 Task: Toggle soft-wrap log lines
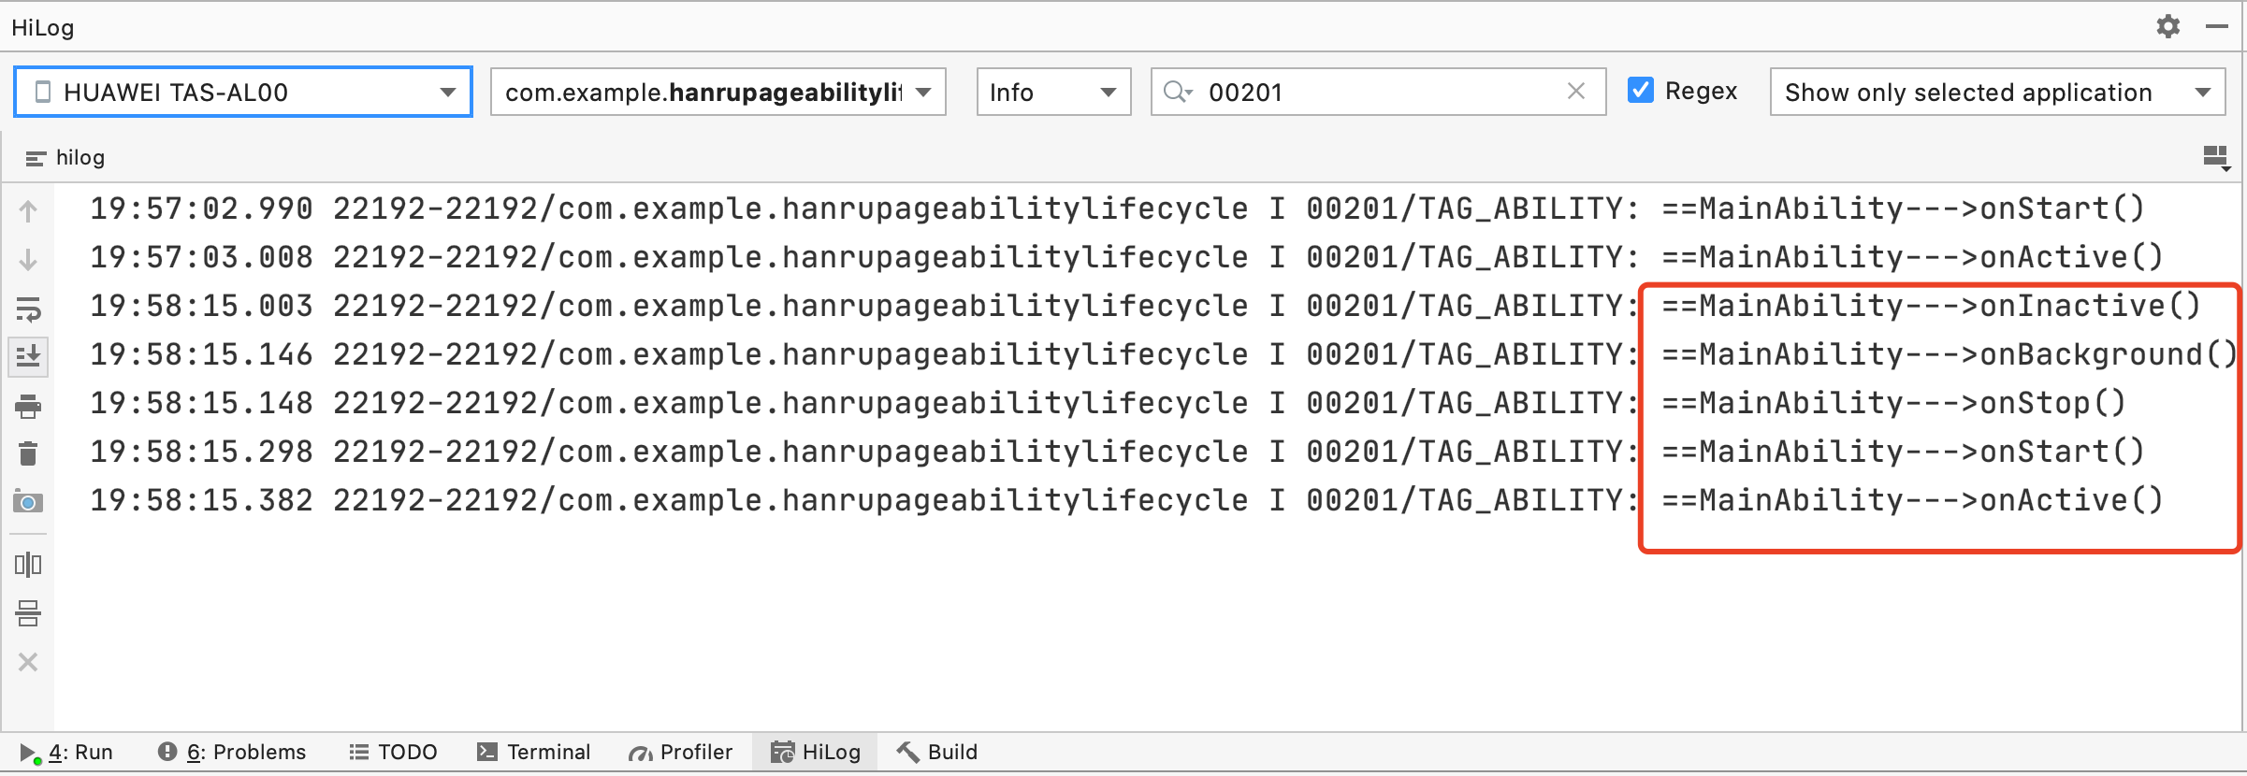(x=28, y=309)
